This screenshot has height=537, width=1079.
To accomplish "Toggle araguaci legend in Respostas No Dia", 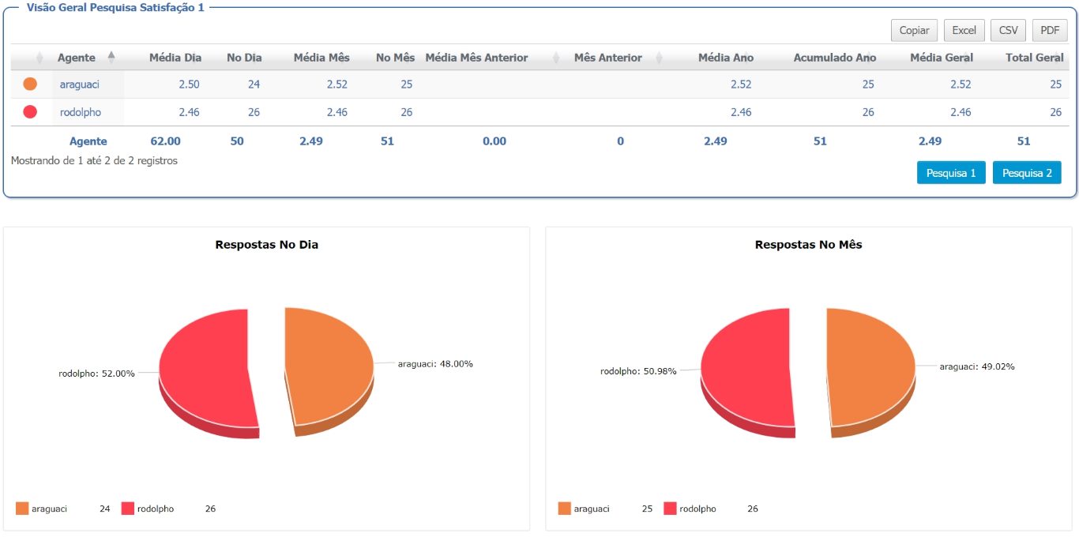I will [x=41, y=509].
